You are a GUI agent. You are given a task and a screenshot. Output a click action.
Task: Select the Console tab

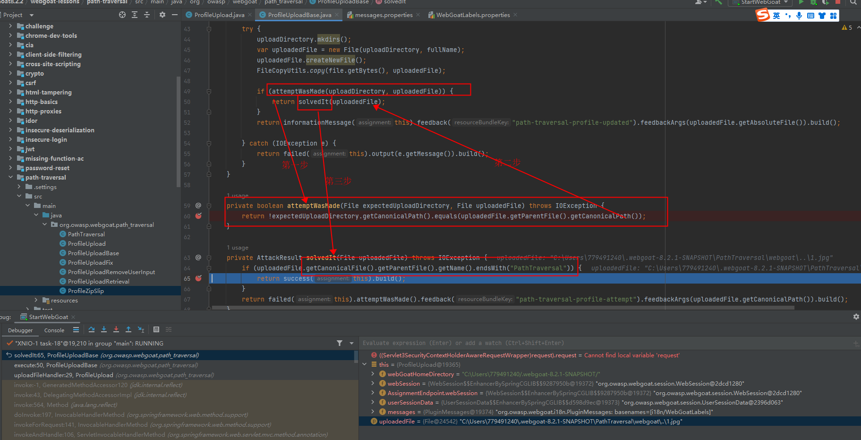tap(54, 330)
